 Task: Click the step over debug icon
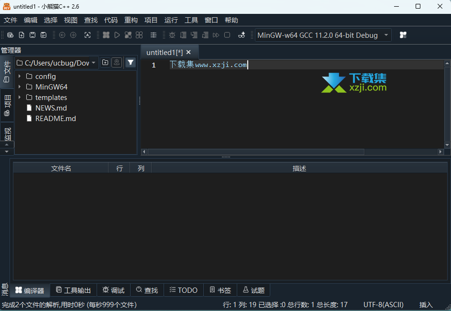183,35
